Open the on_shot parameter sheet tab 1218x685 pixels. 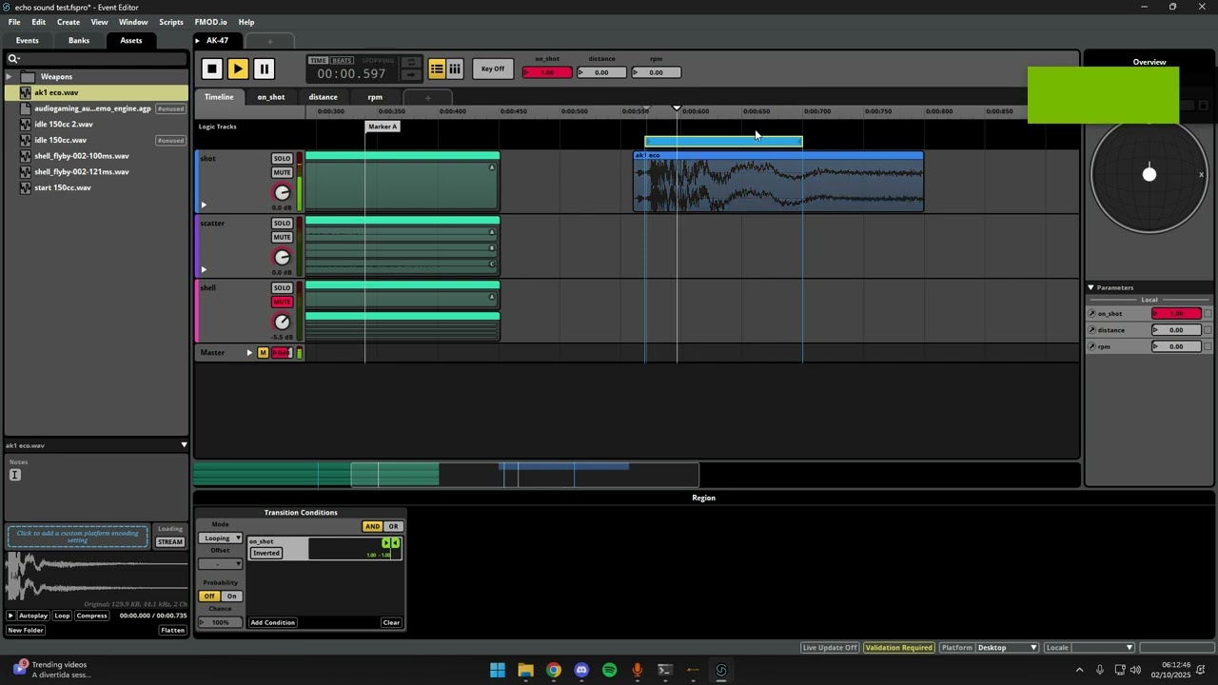point(271,97)
